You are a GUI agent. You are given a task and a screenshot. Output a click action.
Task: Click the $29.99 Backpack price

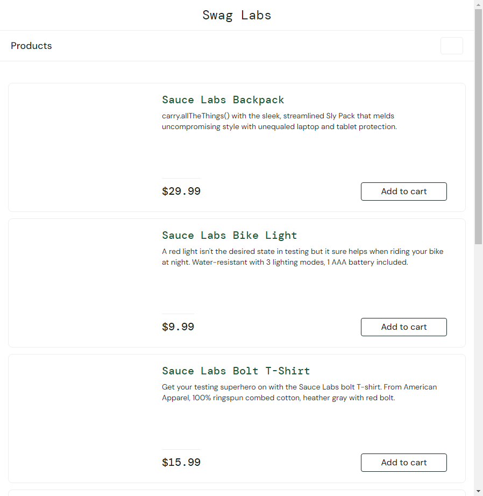[x=181, y=192]
